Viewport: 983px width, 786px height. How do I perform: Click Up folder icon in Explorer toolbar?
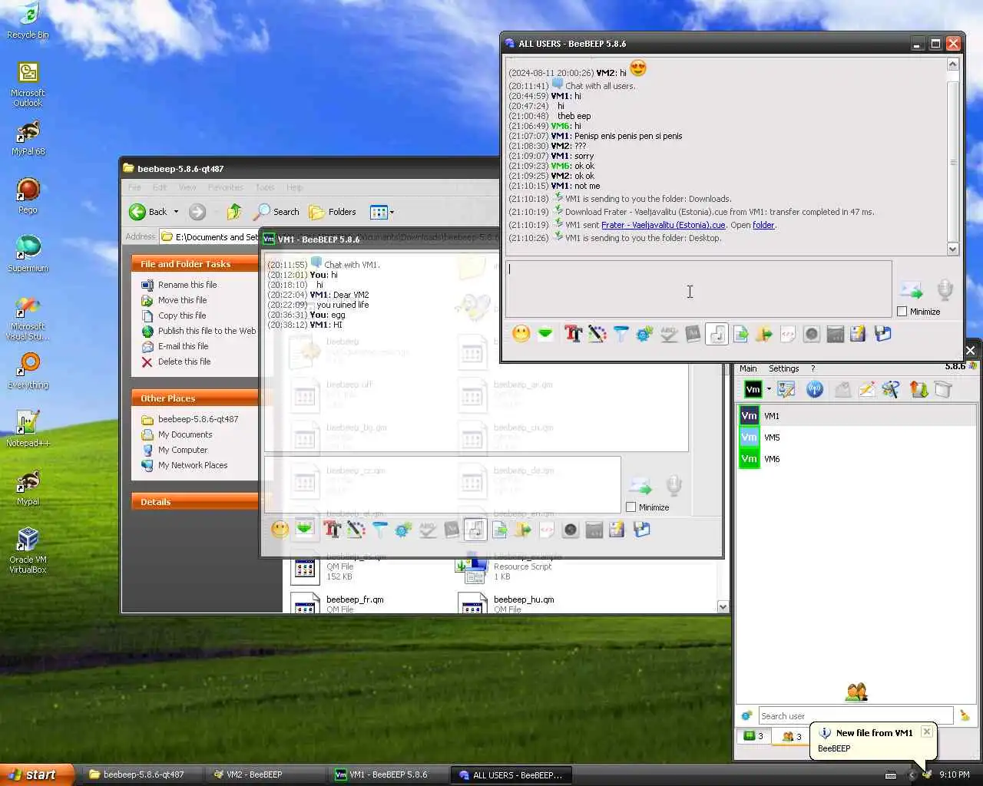(x=234, y=212)
